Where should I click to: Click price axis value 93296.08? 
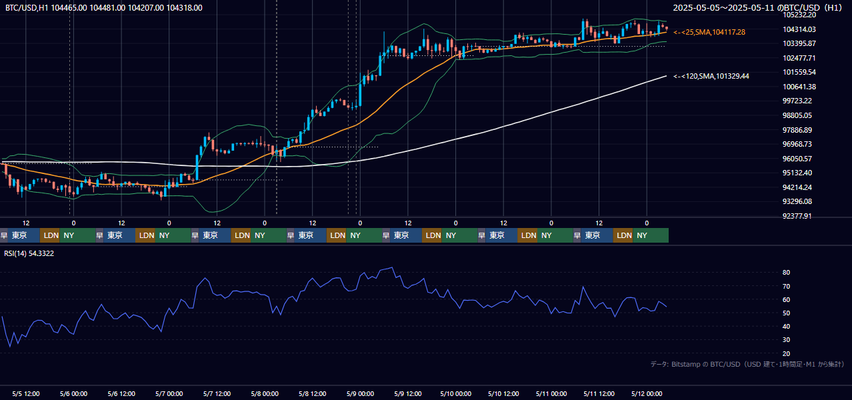(797, 201)
